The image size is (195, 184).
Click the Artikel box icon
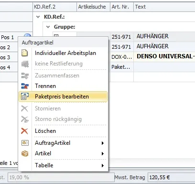click(x=25, y=153)
